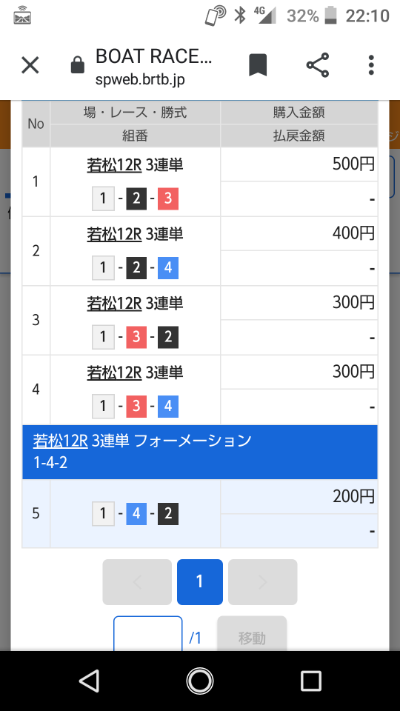The height and width of the screenshot is (711, 400).
Task: Open 若松12R link in blue formation header
Action: (x=60, y=441)
